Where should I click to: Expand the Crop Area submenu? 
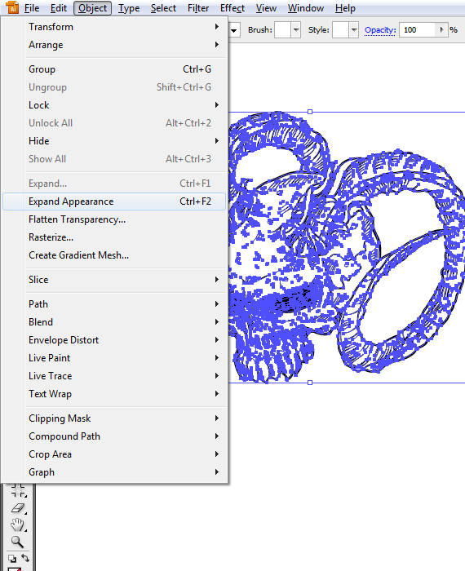pyautogui.click(x=114, y=454)
